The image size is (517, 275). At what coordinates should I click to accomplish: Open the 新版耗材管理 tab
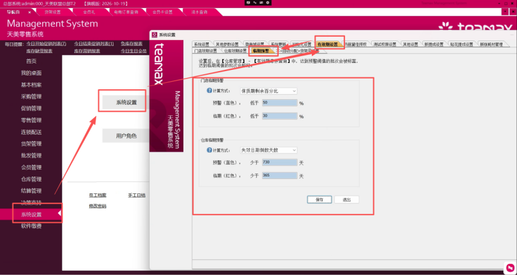pyautogui.click(x=491, y=44)
